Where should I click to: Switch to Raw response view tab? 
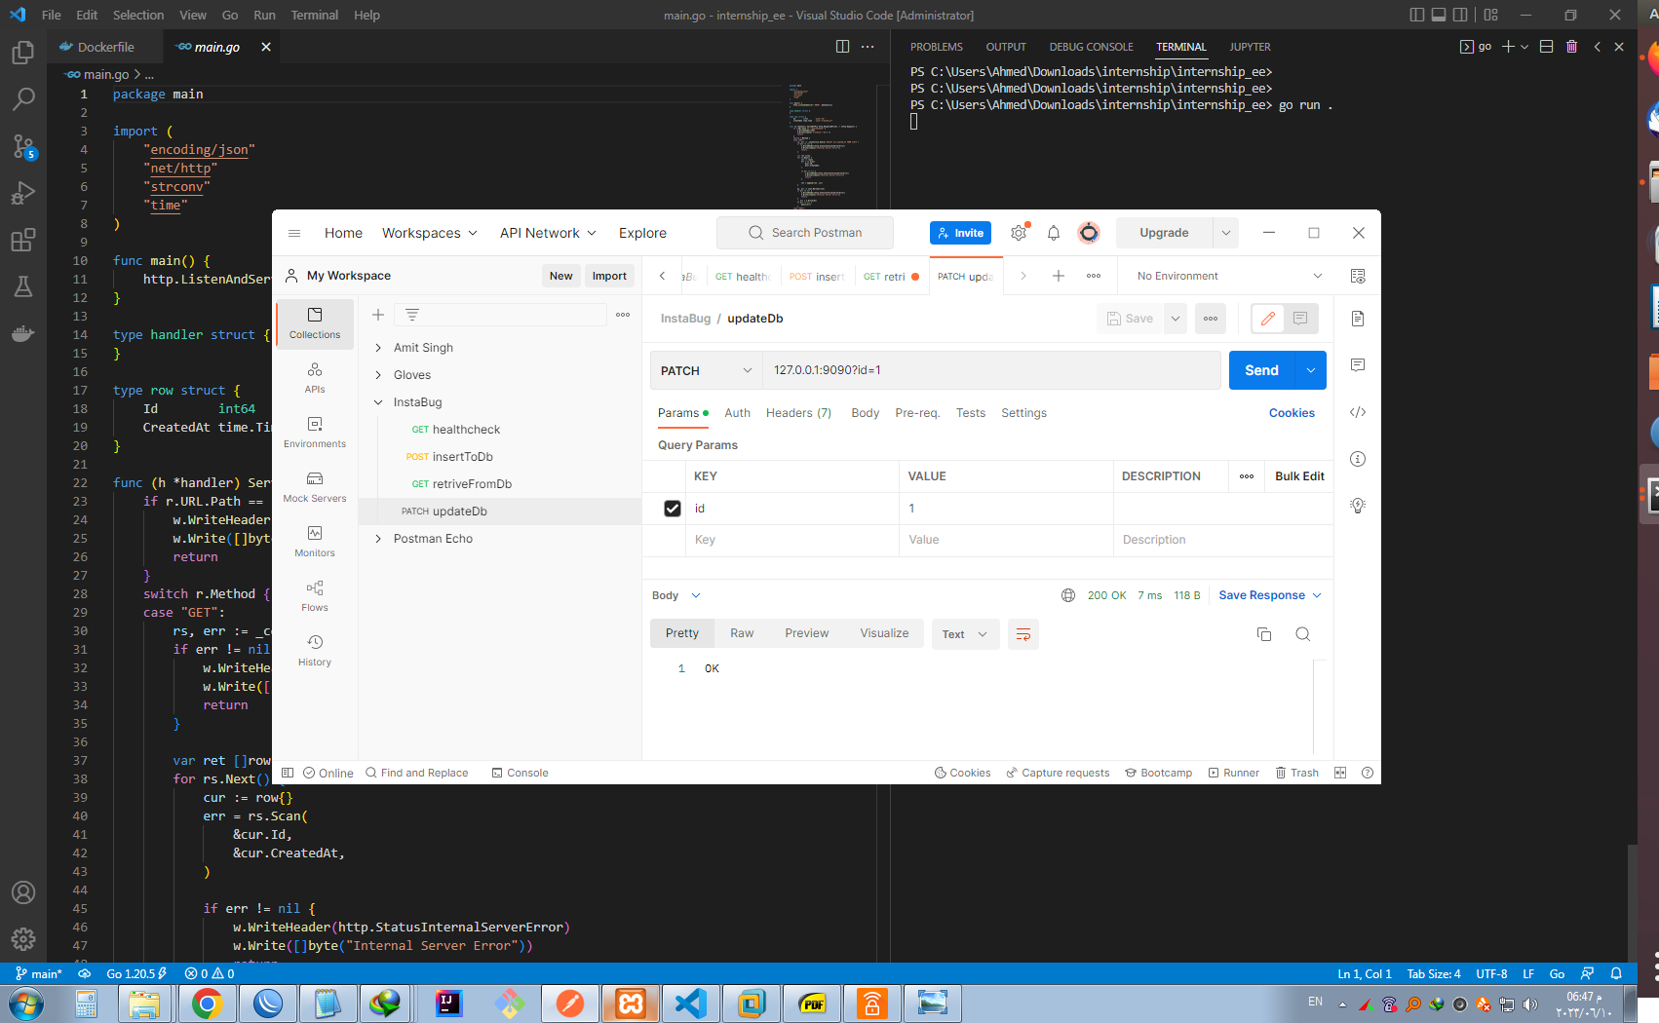742,633
